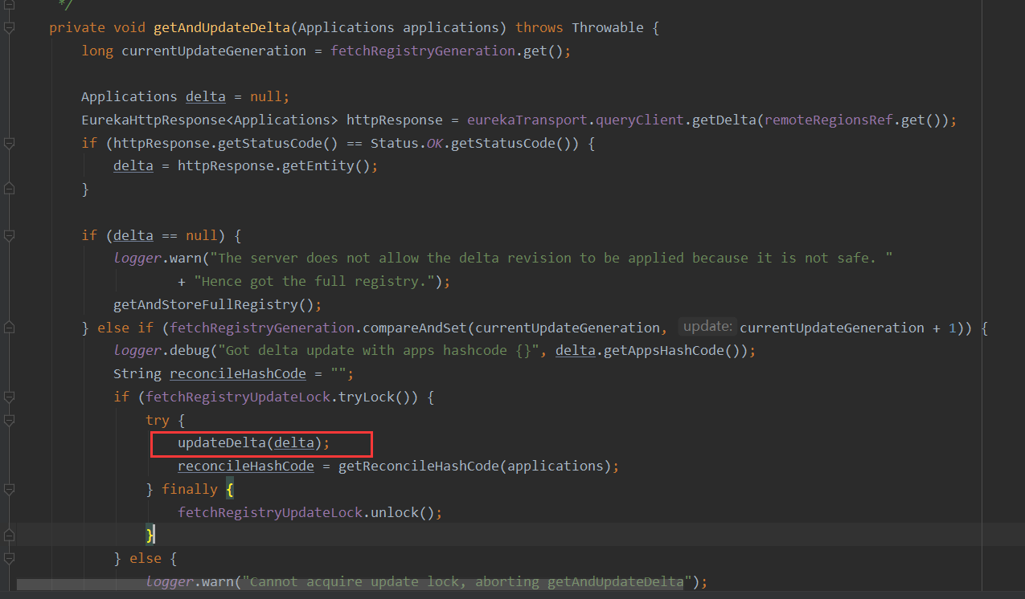1025x599 pixels.
Task: Collapse fold at the '} else {' line
Action: pyautogui.click(x=8, y=559)
